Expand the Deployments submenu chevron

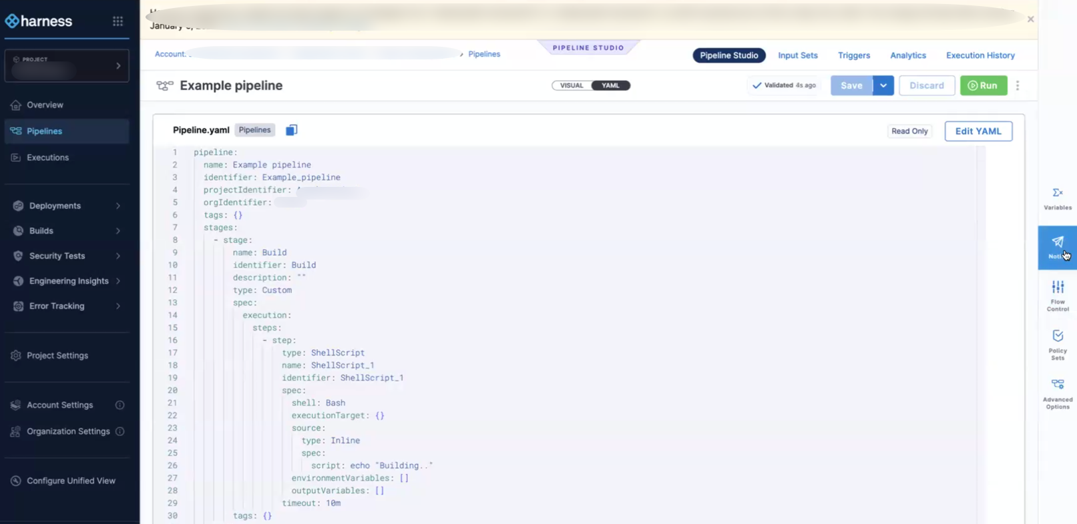tap(118, 206)
